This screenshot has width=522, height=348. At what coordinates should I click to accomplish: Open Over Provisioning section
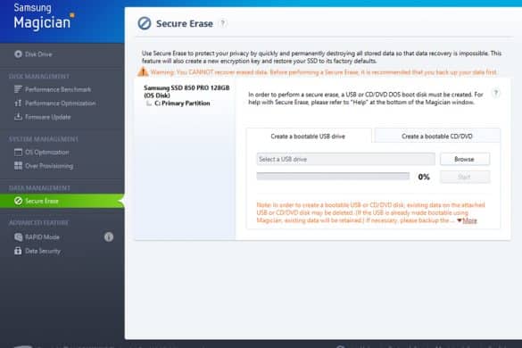(49, 166)
